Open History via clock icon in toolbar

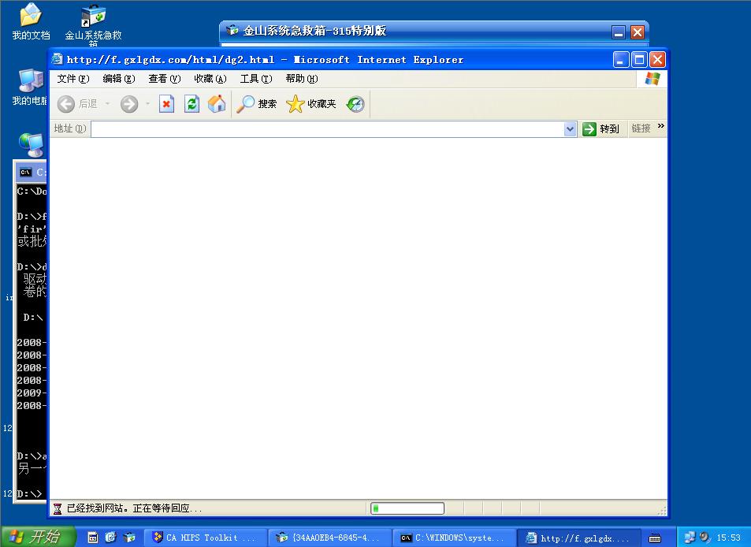(x=355, y=104)
